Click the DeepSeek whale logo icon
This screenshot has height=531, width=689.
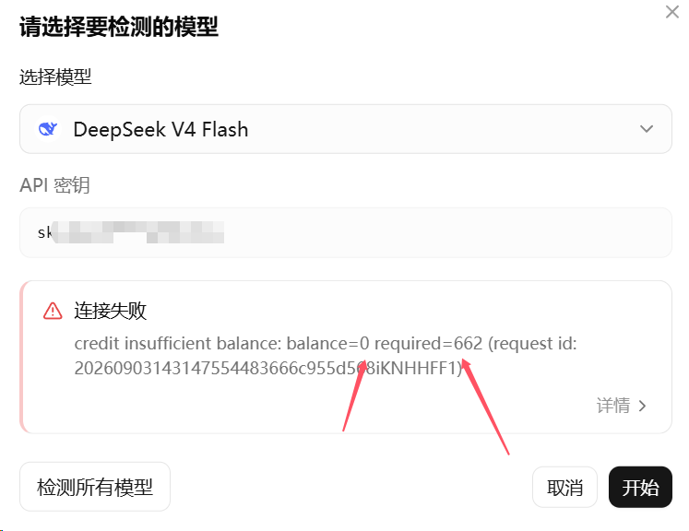point(47,129)
